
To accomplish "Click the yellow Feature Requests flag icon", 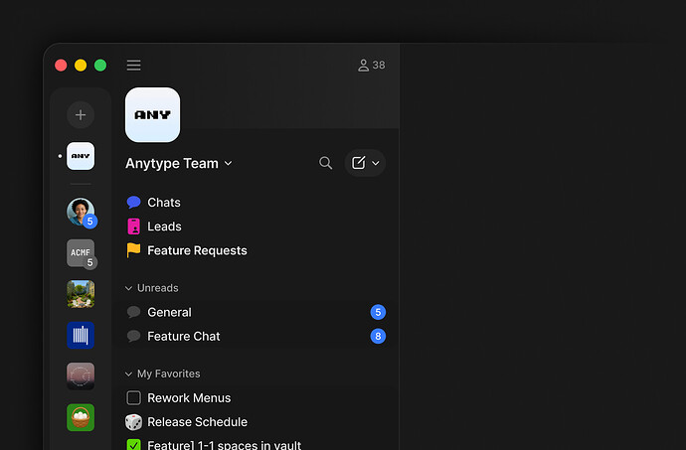I will pyautogui.click(x=133, y=250).
